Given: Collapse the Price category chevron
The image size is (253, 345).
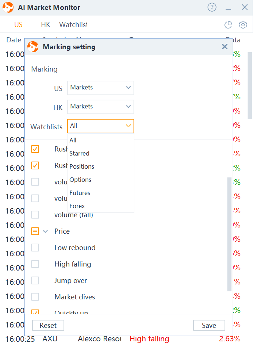Looking at the screenshot, I should pos(46,231).
